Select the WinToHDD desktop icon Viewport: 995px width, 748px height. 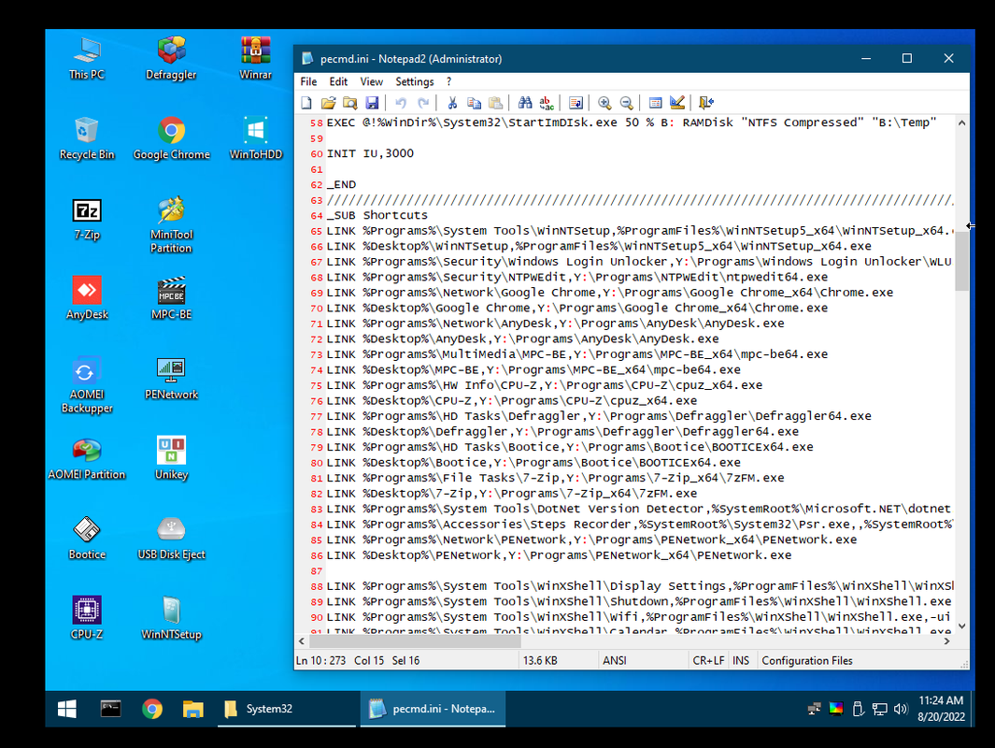point(256,137)
